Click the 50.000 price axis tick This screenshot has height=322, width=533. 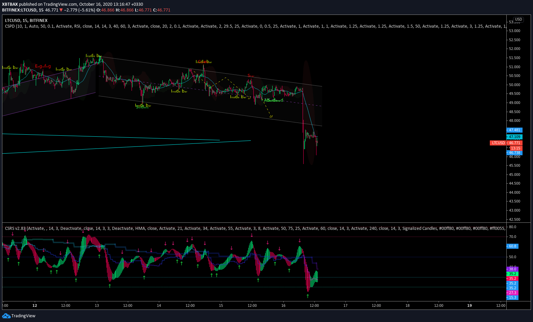514,85
